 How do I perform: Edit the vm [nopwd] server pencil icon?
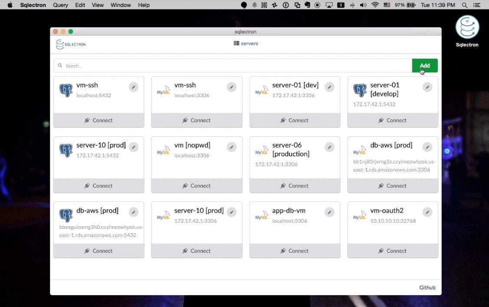(231, 147)
